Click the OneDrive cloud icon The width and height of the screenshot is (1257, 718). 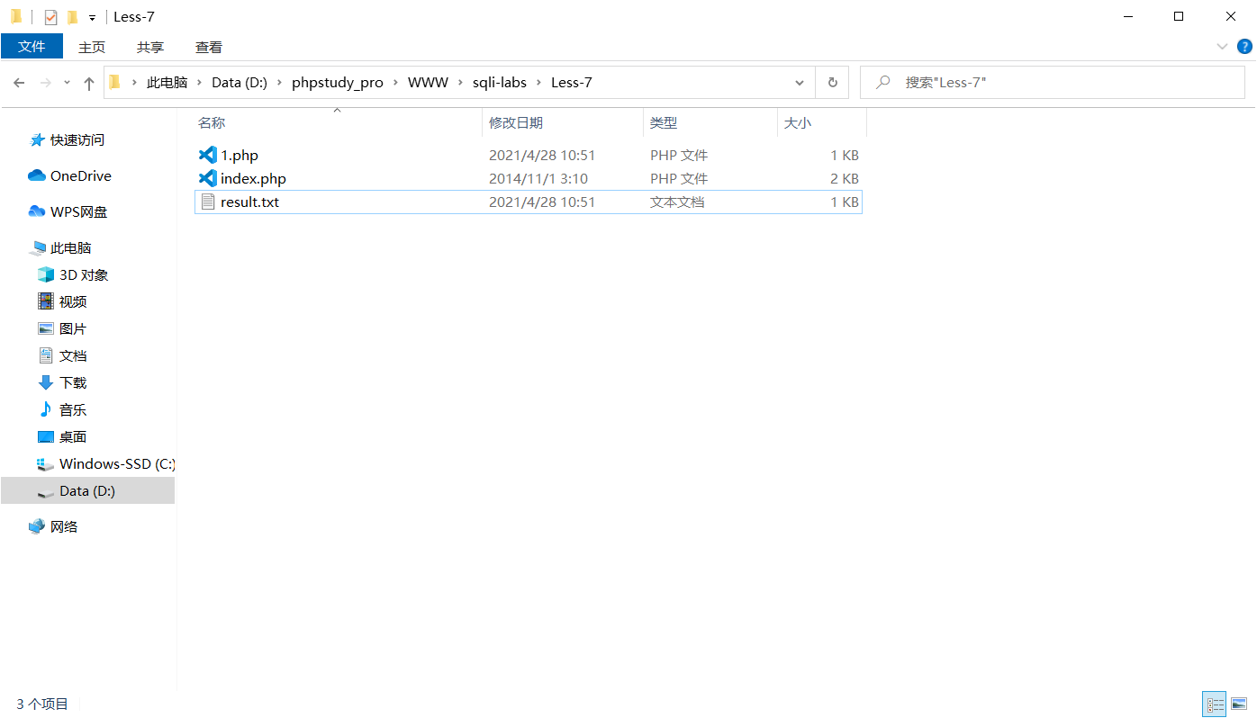coord(37,175)
